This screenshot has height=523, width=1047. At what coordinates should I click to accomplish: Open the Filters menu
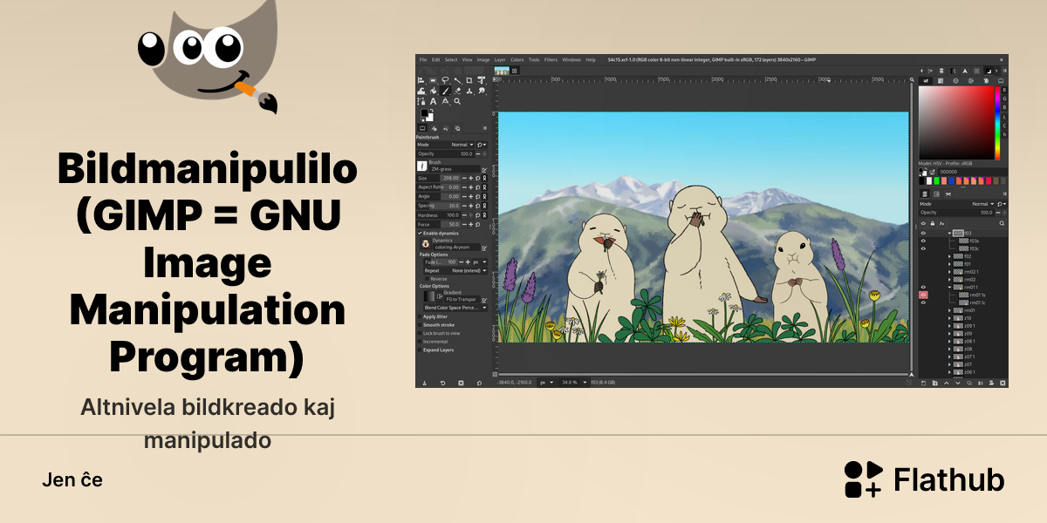(x=551, y=60)
